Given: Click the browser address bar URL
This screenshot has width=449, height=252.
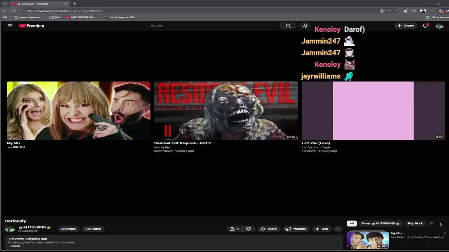Looking at the screenshot, I should point(65,11).
